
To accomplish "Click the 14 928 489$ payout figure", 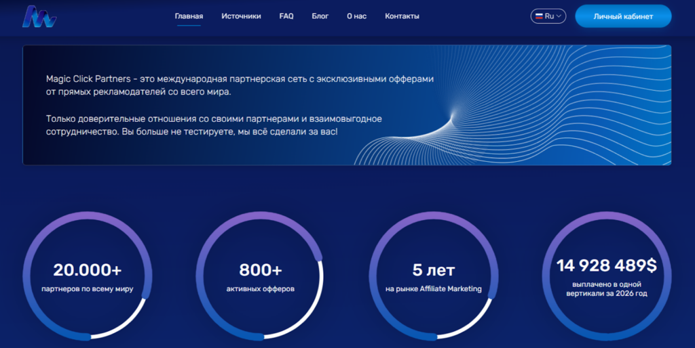I will (x=607, y=265).
